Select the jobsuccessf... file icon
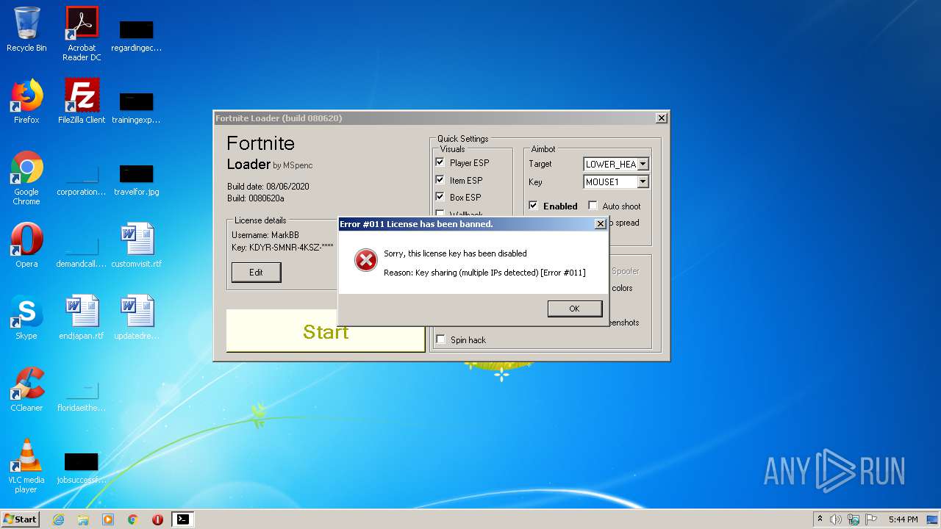The height and width of the screenshot is (529, 941). click(82, 468)
